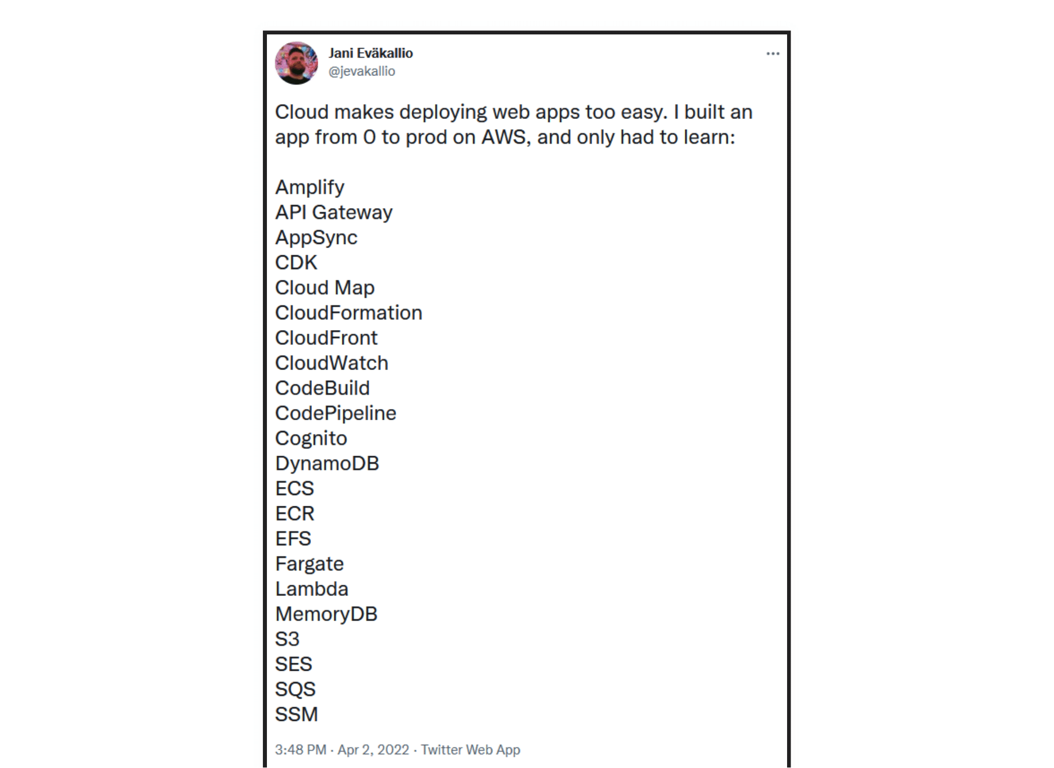This screenshot has width=1054, height=768.
Task: Click the Twitter Web App source label
Action: 471,750
